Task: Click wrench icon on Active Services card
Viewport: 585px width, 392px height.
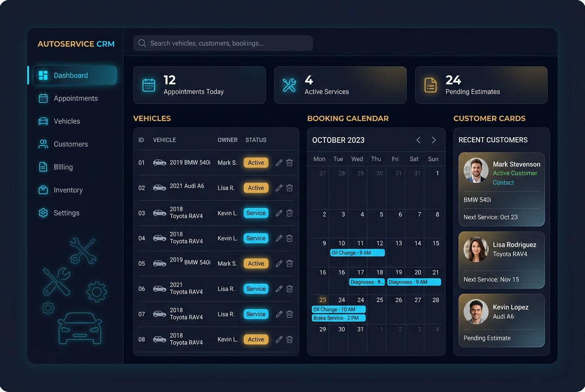Action: tap(289, 85)
